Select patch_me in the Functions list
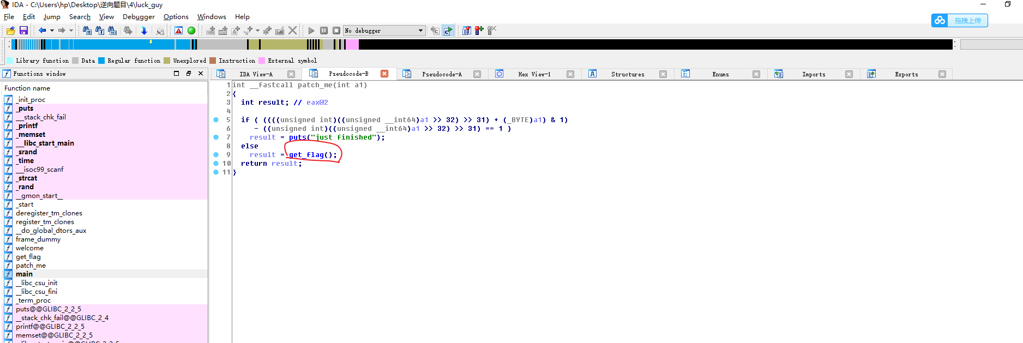 coord(31,266)
